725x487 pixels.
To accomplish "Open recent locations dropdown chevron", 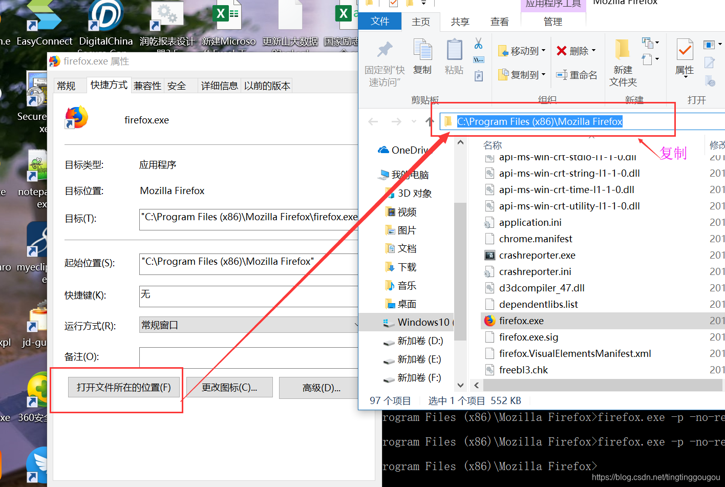I will (x=414, y=121).
